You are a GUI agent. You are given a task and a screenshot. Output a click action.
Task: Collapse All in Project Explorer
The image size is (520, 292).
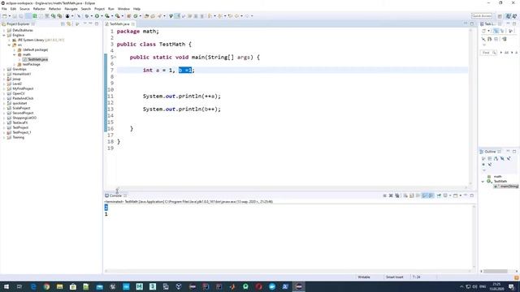63,24
